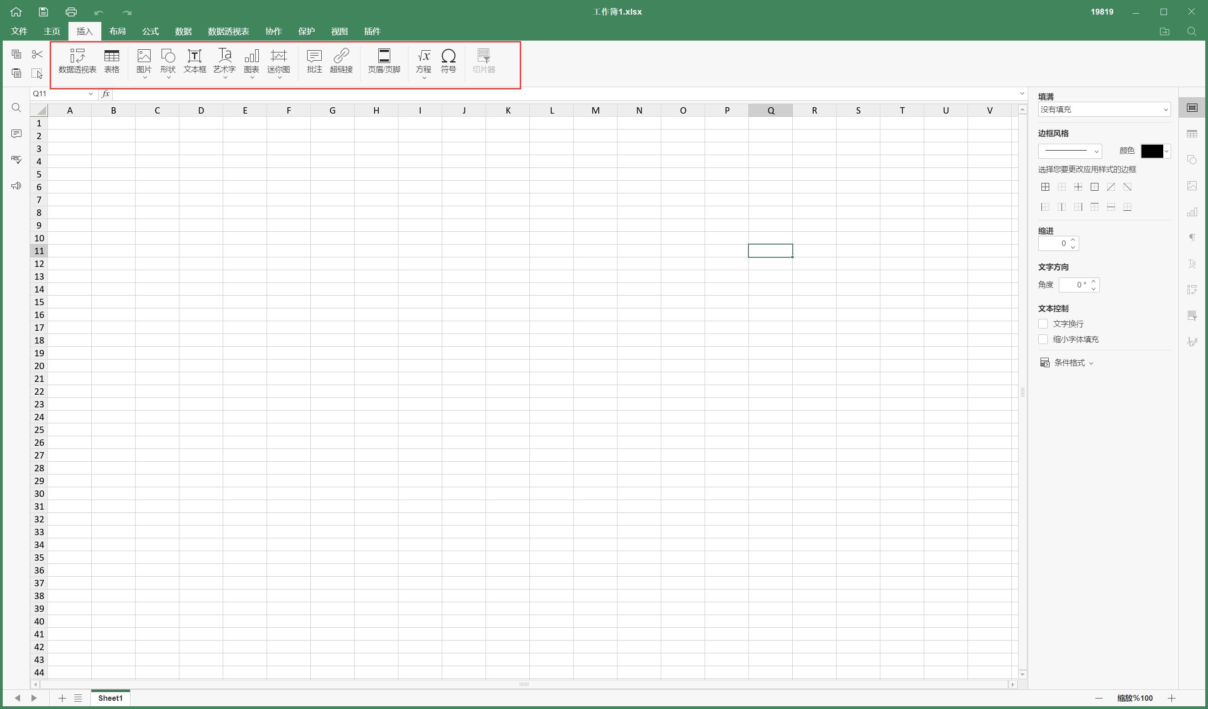Insert a 符号 symbol
Screen dimensions: 1208x709
448,61
